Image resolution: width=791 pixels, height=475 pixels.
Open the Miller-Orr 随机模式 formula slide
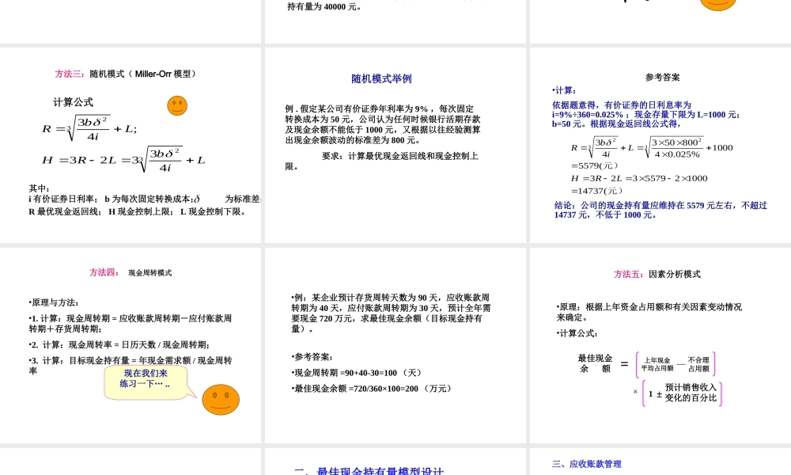coord(131,146)
